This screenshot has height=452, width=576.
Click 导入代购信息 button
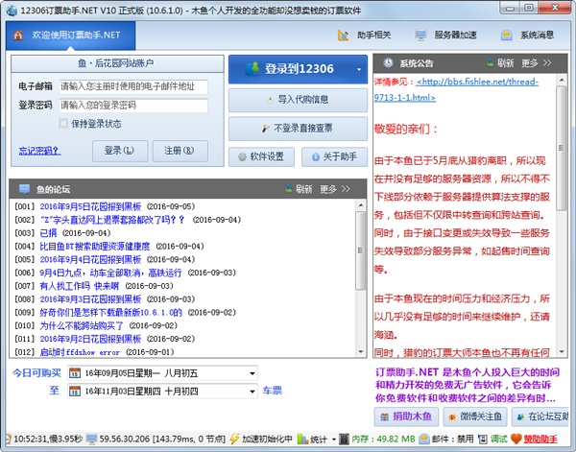tap(298, 100)
